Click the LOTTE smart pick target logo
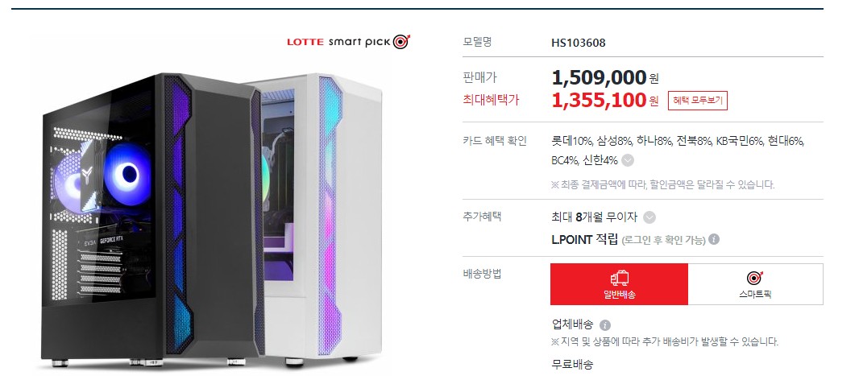 (348, 42)
